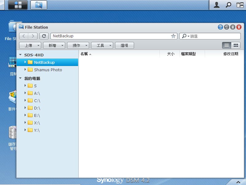Screen dimensions: 246x185
Task: Select the 我的電腦 tree label
Action: tap(32, 79)
